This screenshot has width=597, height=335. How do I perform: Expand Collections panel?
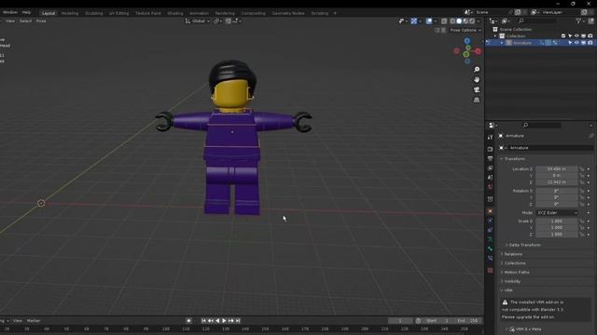[x=514, y=263]
